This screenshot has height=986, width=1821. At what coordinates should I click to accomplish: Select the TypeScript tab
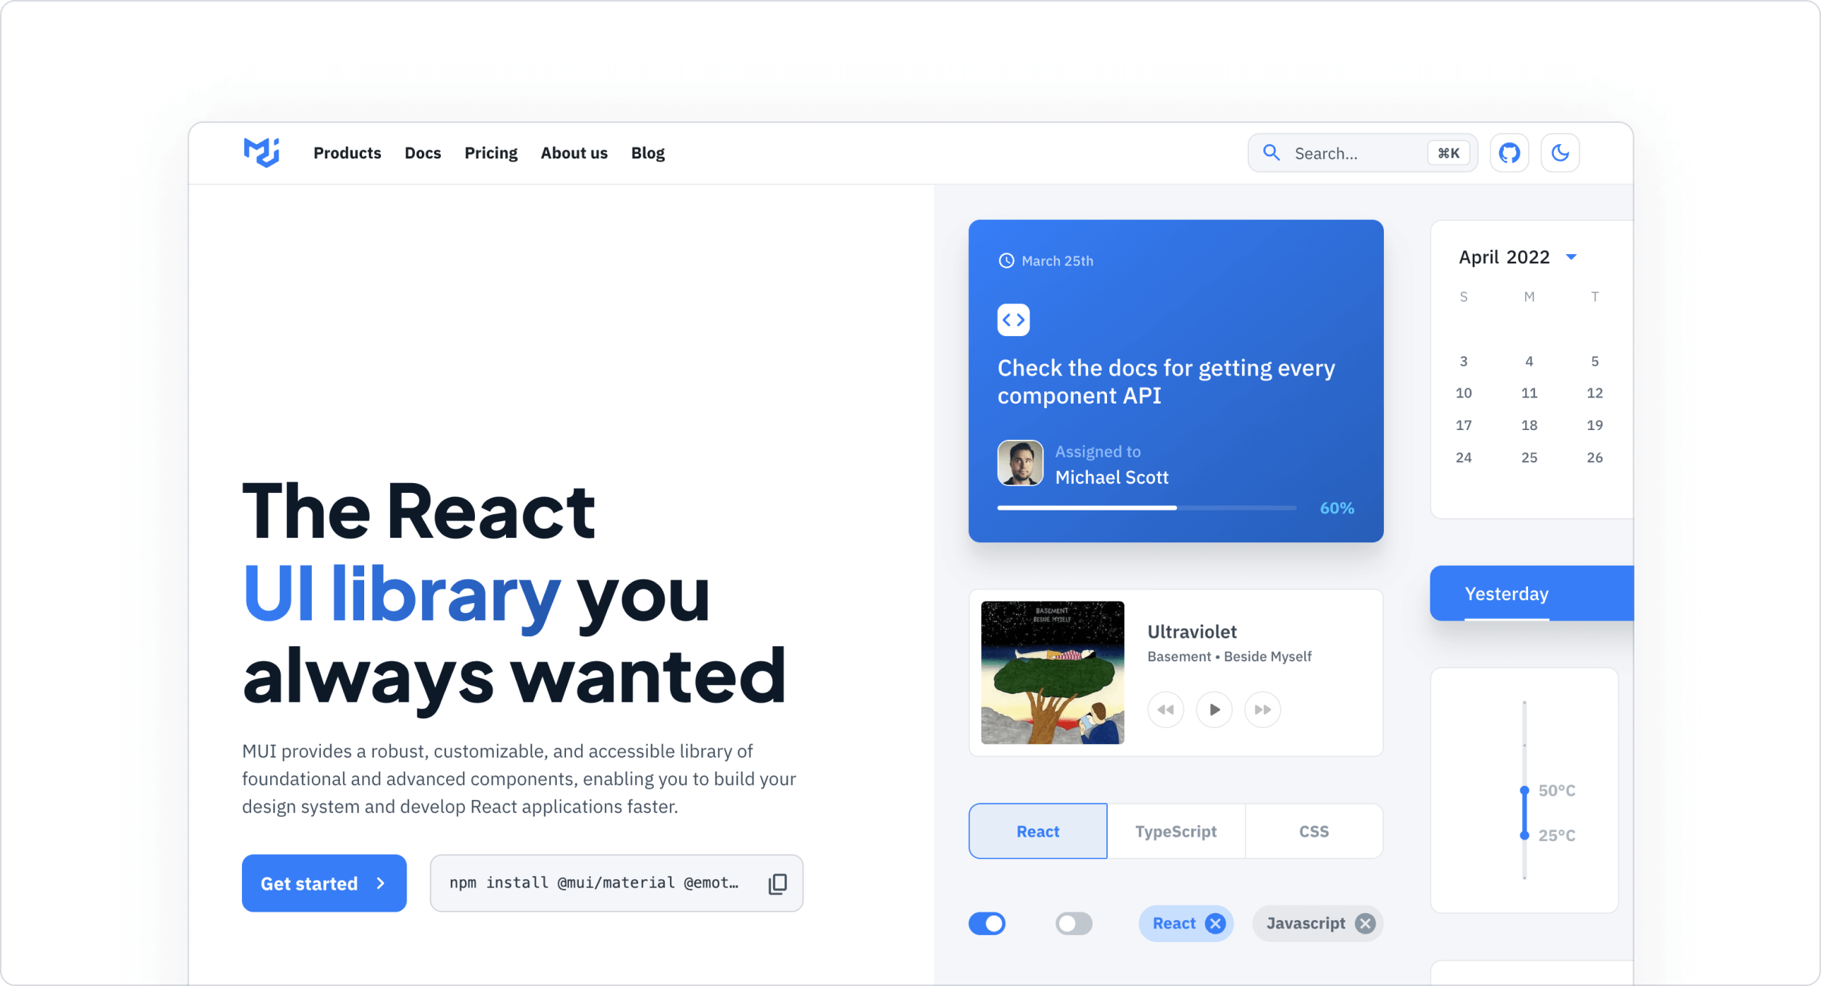1175,831
